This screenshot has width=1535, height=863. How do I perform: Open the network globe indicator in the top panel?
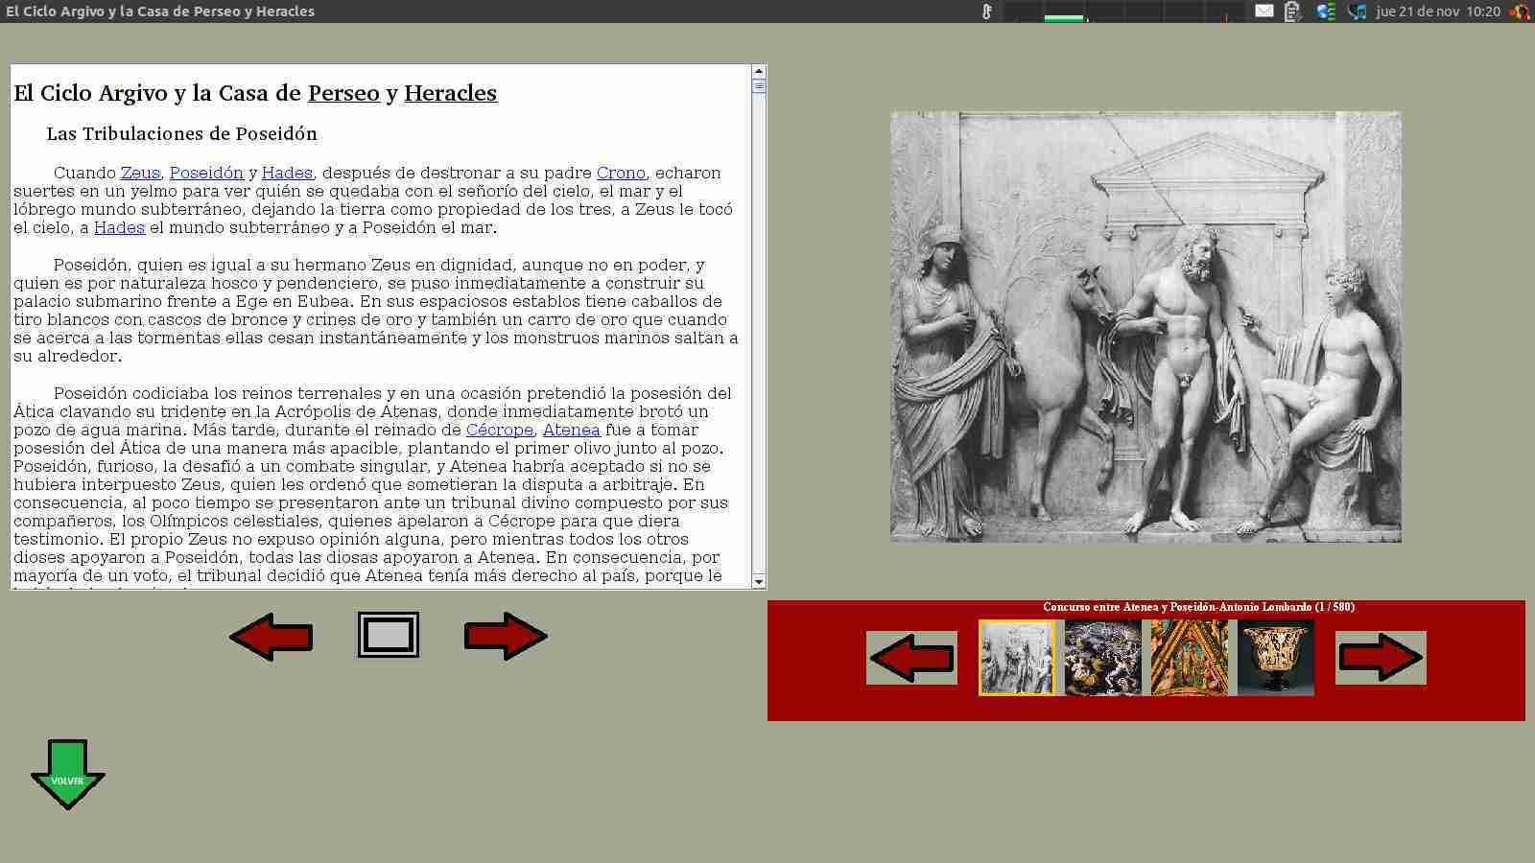pyautogui.click(x=1325, y=12)
